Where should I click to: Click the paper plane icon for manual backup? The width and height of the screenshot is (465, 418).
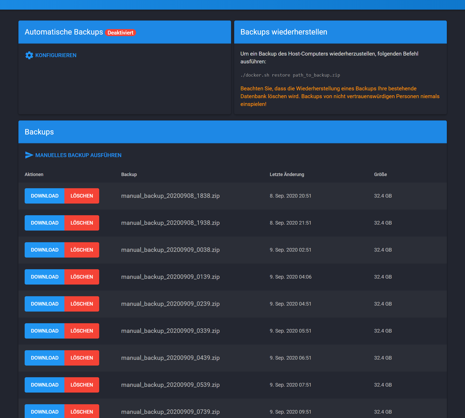(x=29, y=155)
